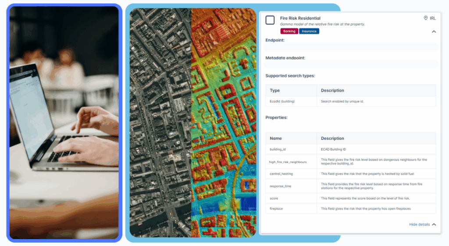Click the colored heatmap elevation image
449x246 pixels.
tap(224, 123)
